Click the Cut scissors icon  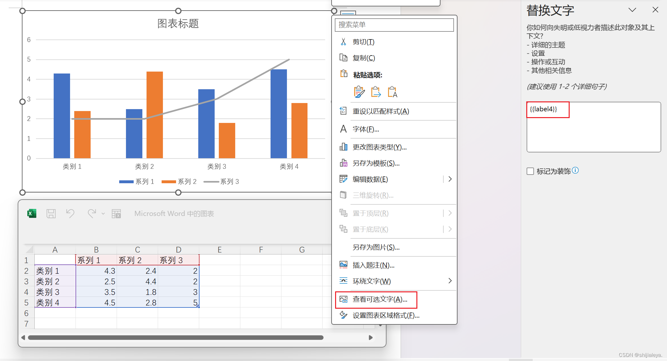click(x=343, y=42)
